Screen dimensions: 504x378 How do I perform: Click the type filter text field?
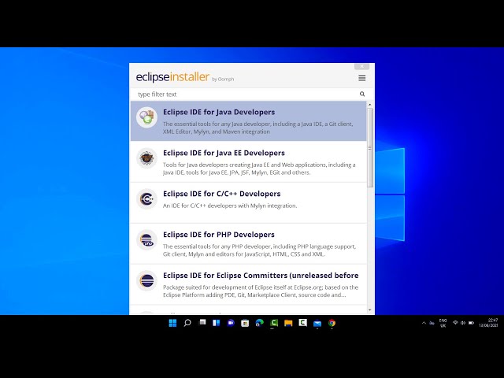[247, 94]
